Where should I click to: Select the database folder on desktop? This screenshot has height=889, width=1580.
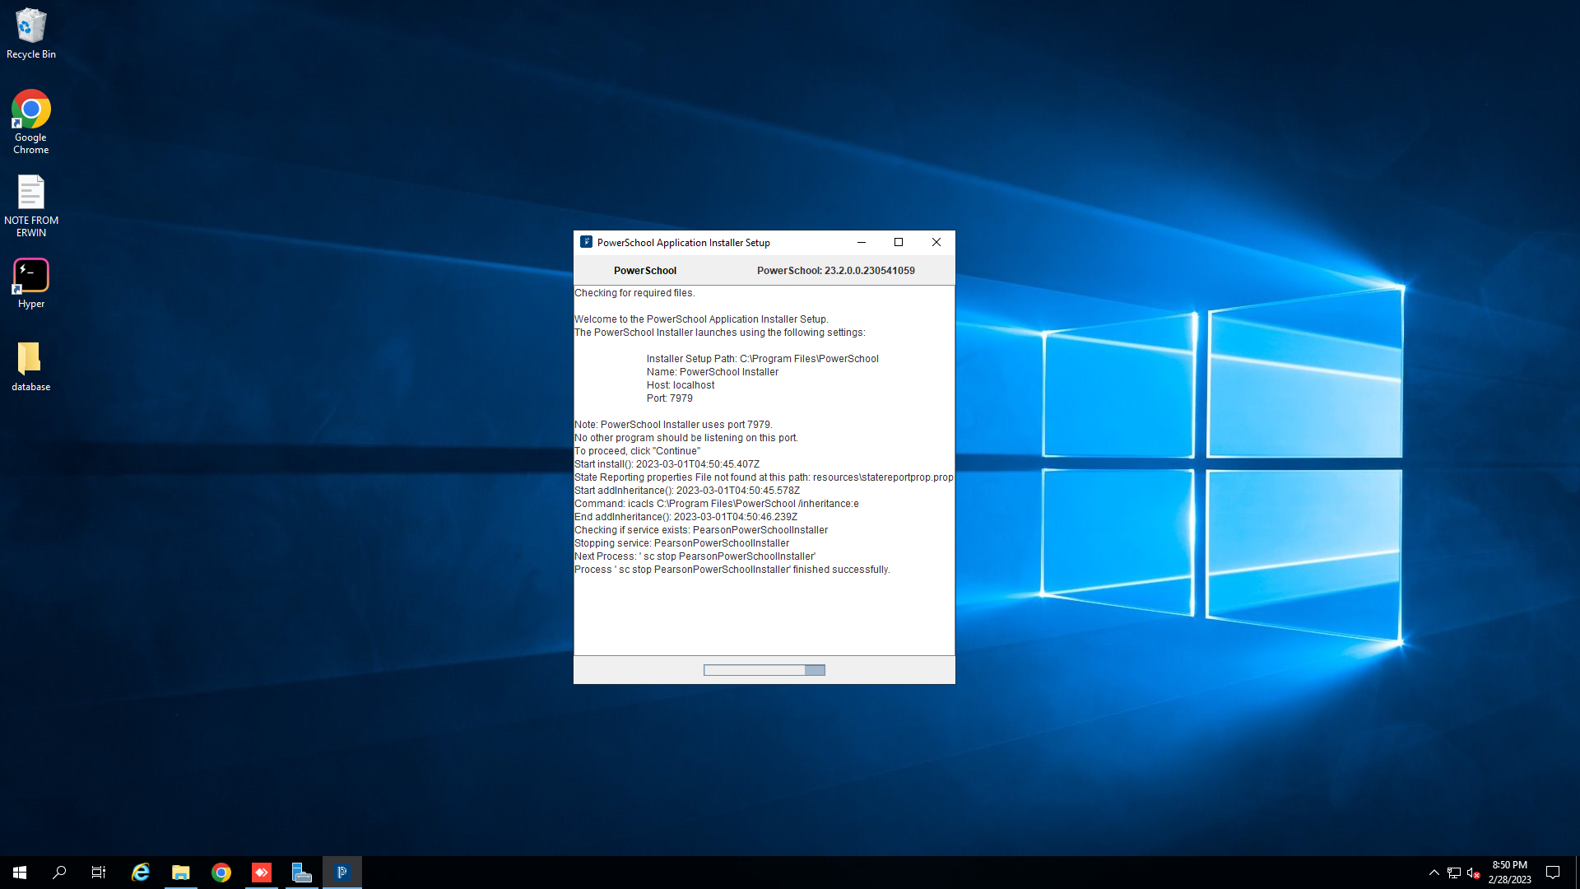coord(31,367)
